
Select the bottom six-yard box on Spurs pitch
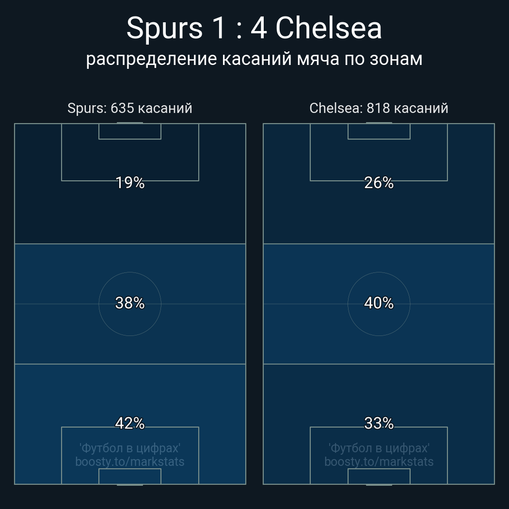[130, 477]
